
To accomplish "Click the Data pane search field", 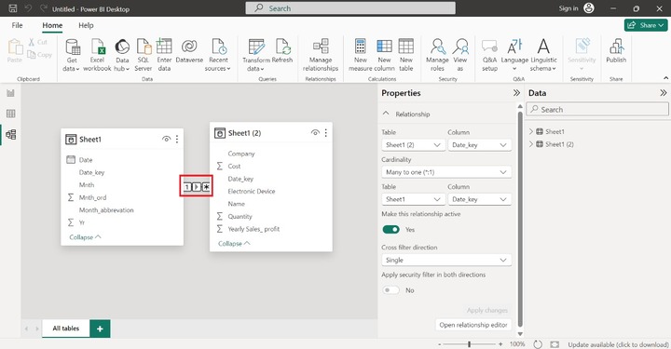I will click(x=597, y=110).
